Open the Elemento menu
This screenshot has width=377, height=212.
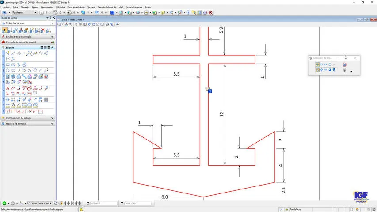25,7
